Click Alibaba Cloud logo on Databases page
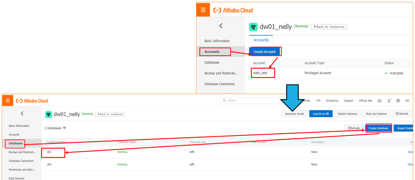Screen dimensions: 415x180 pyautogui.click(x=32, y=101)
